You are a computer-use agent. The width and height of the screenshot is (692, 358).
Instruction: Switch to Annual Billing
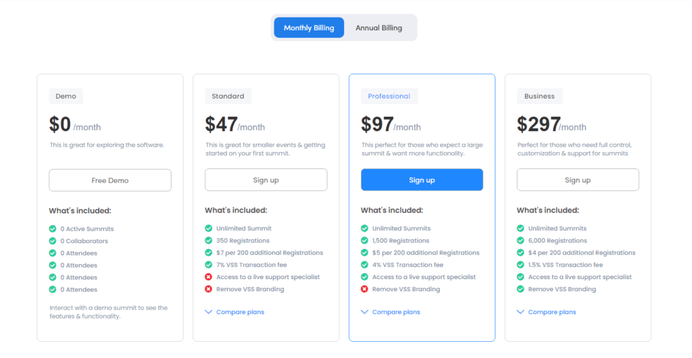point(378,28)
